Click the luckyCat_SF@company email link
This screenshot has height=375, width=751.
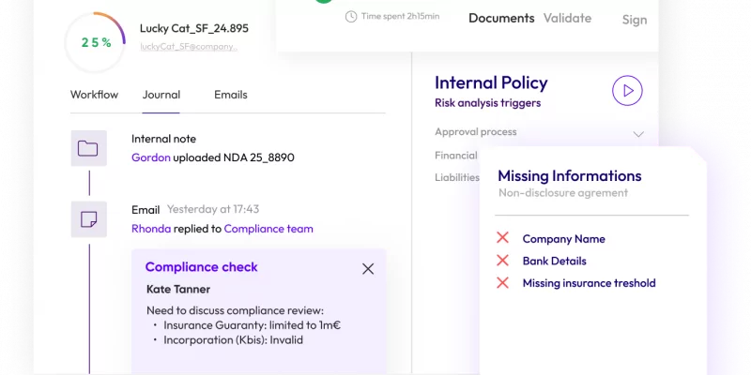(x=189, y=46)
